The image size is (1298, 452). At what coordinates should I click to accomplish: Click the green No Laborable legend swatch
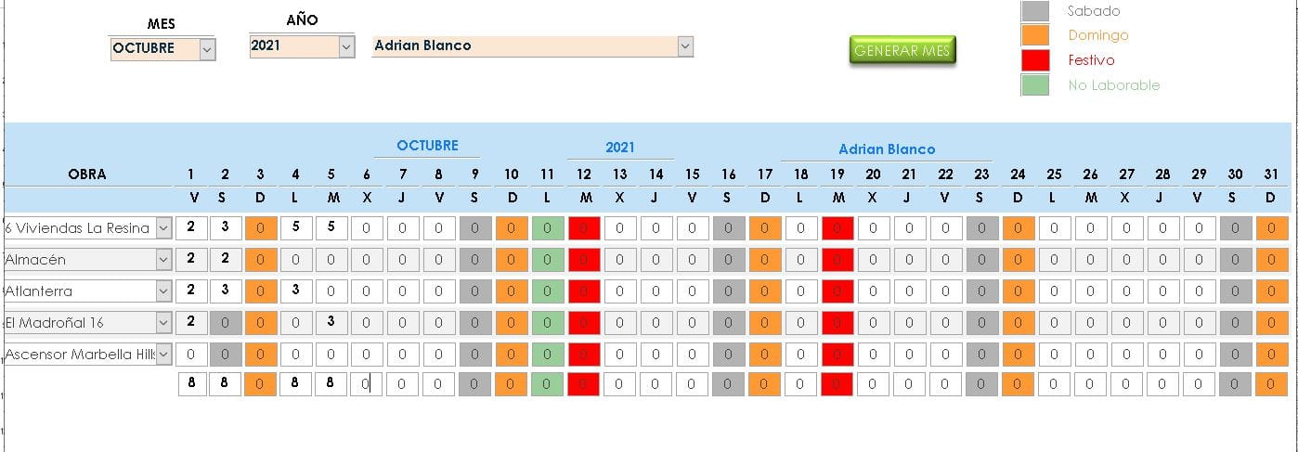tap(1034, 85)
